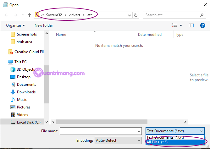The height and width of the screenshot is (149, 210).
Task: Click the Documents page icon
Action: click(13, 85)
